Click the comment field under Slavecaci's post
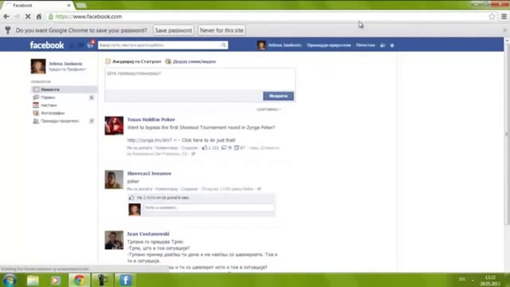 (209, 208)
